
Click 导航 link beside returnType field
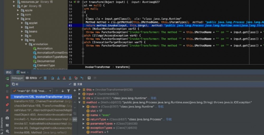[x=169, y=119]
